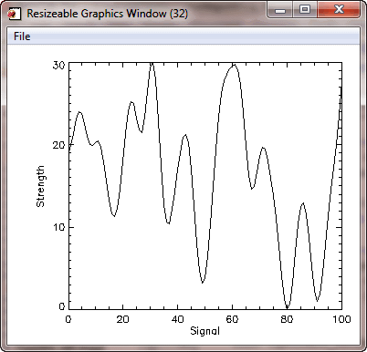
Task: Click the window title 'Resizeable Graphics Window (32)'
Action: point(108,14)
